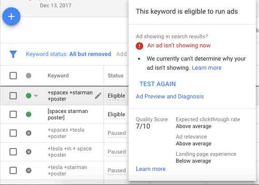This screenshot has width=259, height=185.
Task: Click the TEST AGAIN button
Action: tap(158, 84)
